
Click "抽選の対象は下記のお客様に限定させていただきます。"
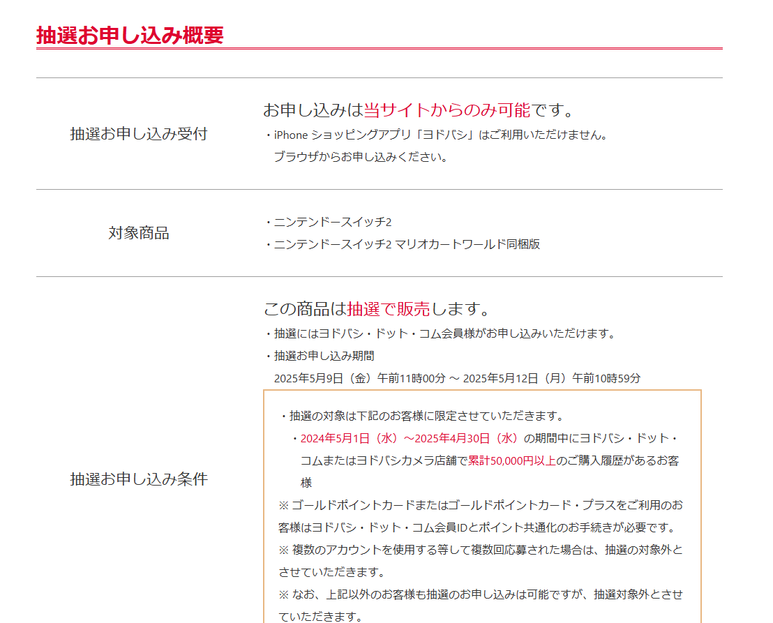pyautogui.click(x=422, y=416)
